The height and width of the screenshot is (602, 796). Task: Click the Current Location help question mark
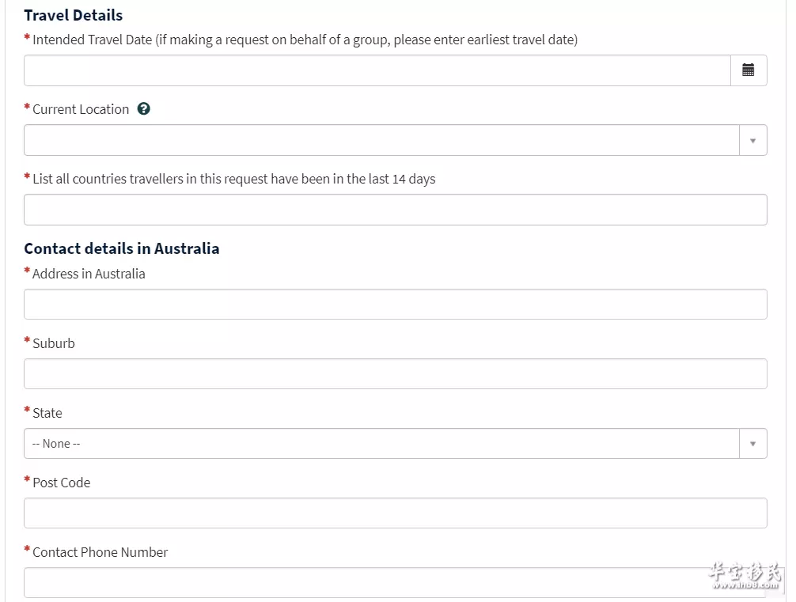144,108
